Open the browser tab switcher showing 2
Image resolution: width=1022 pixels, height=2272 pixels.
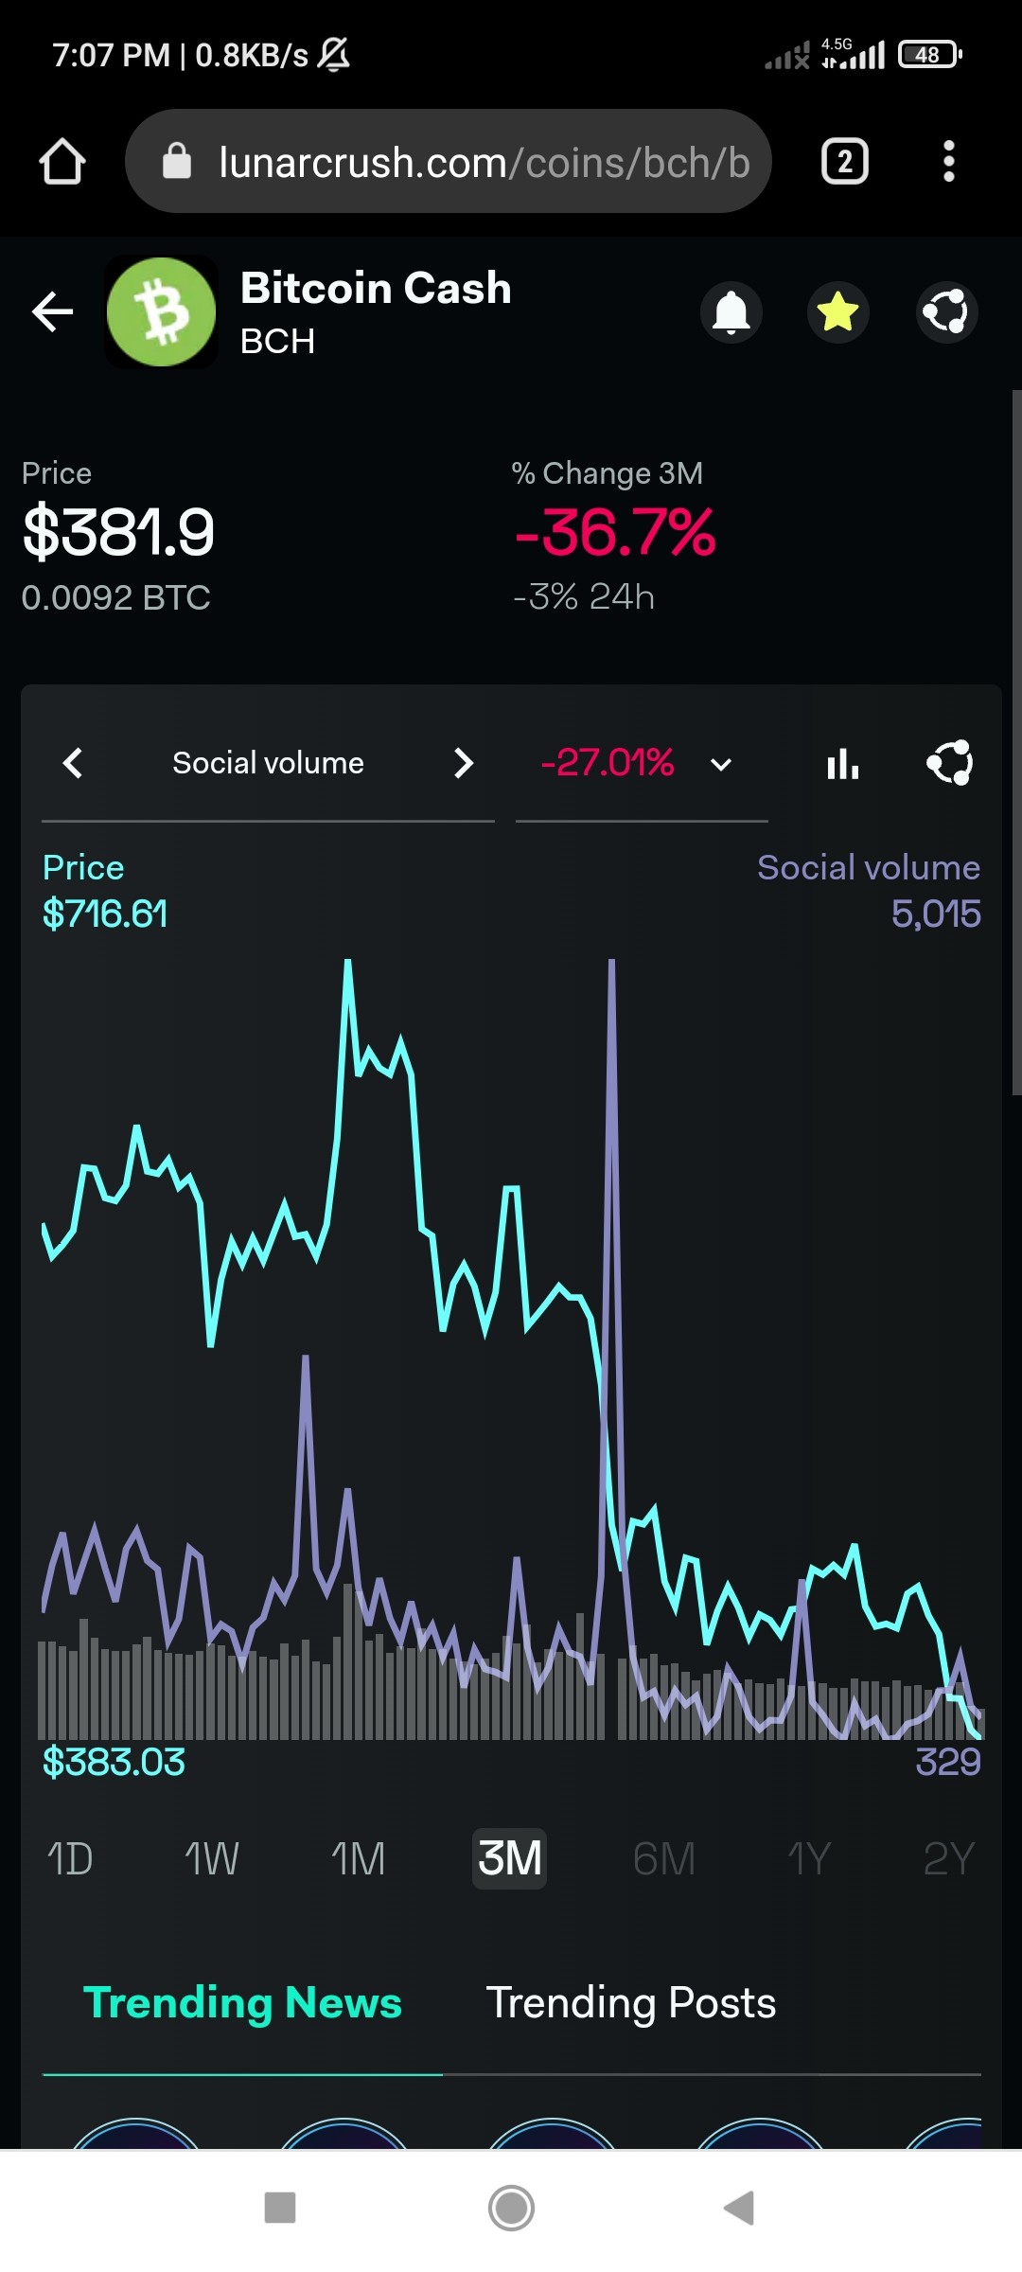click(x=844, y=162)
